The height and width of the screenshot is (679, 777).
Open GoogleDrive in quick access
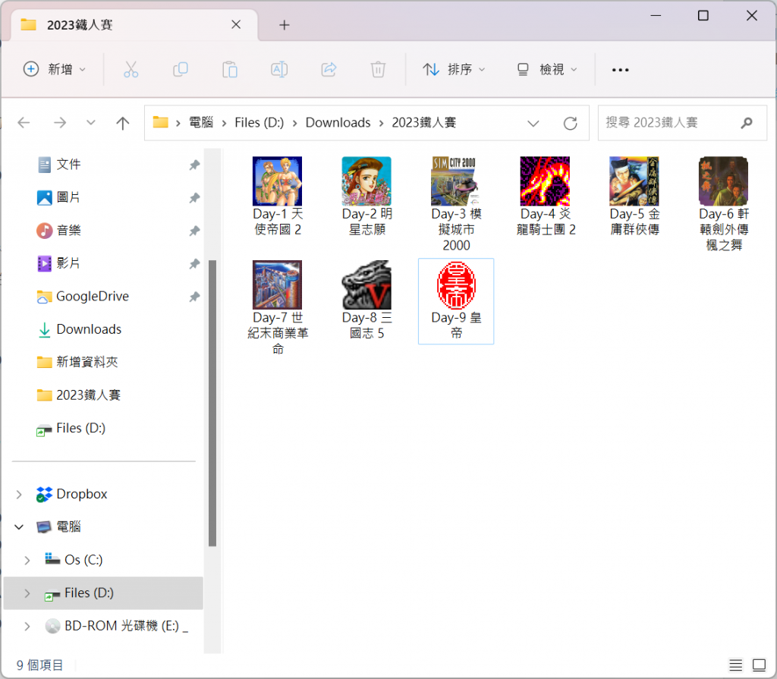click(x=83, y=297)
